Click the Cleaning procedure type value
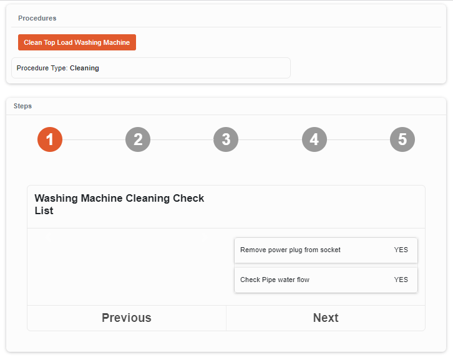This screenshot has width=453, height=358. (84, 68)
